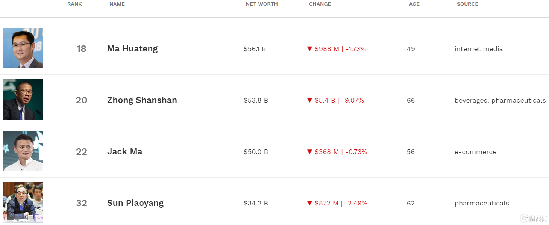Open Zhong Shanshan's profile photo
Image resolution: width=549 pixels, height=225 pixels.
coord(23,100)
